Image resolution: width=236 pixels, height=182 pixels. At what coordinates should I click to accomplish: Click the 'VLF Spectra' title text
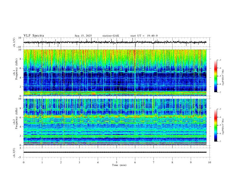(x=34, y=36)
